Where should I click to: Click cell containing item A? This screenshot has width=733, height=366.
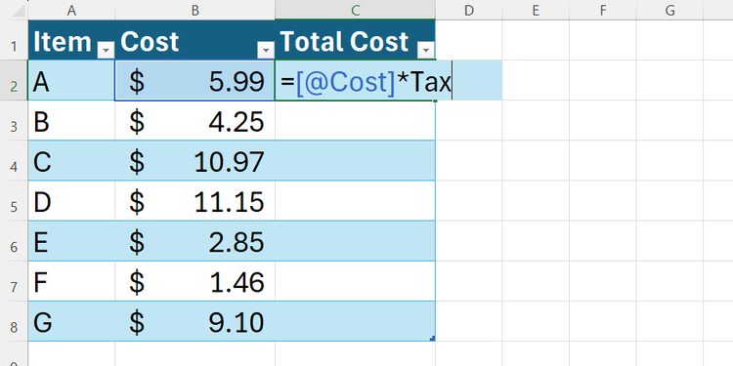click(71, 80)
